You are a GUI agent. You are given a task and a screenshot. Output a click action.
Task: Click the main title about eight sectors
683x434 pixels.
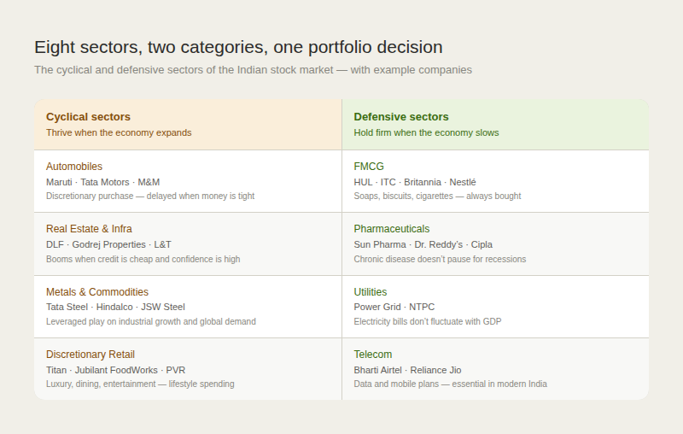click(238, 47)
